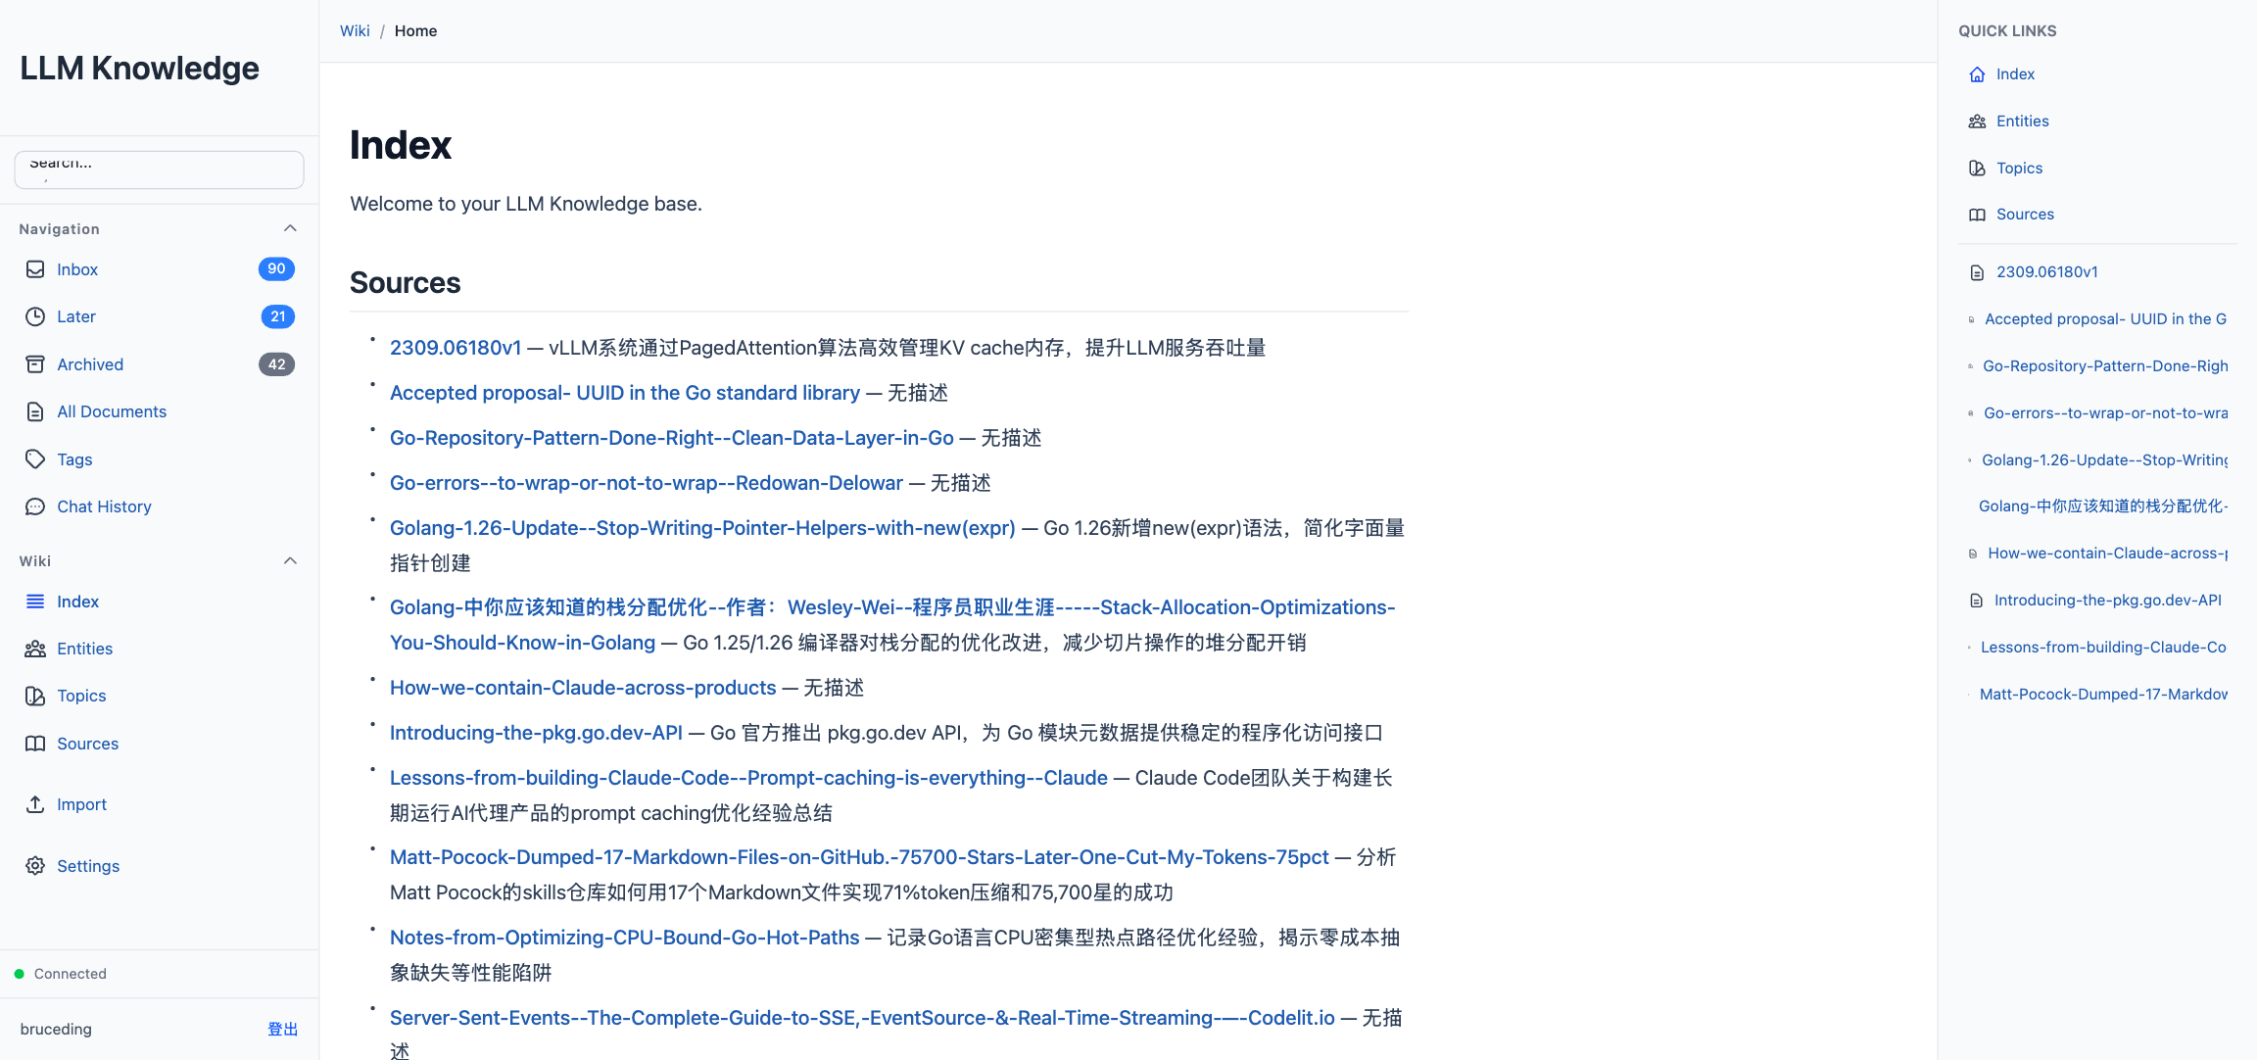Click Lessons-from-building-Claude-Co quick link
2257x1060 pixels.
click(x=2103, y=648)
